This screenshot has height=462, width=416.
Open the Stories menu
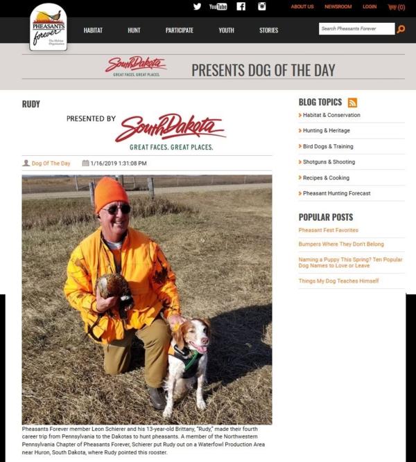[269, 30]
